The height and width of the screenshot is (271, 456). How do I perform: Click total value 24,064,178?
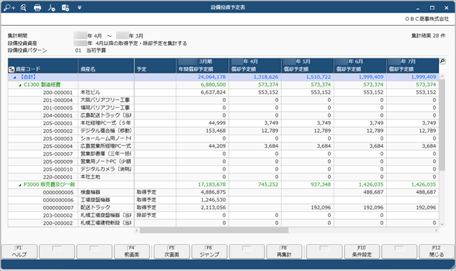[x=212, y=77]
